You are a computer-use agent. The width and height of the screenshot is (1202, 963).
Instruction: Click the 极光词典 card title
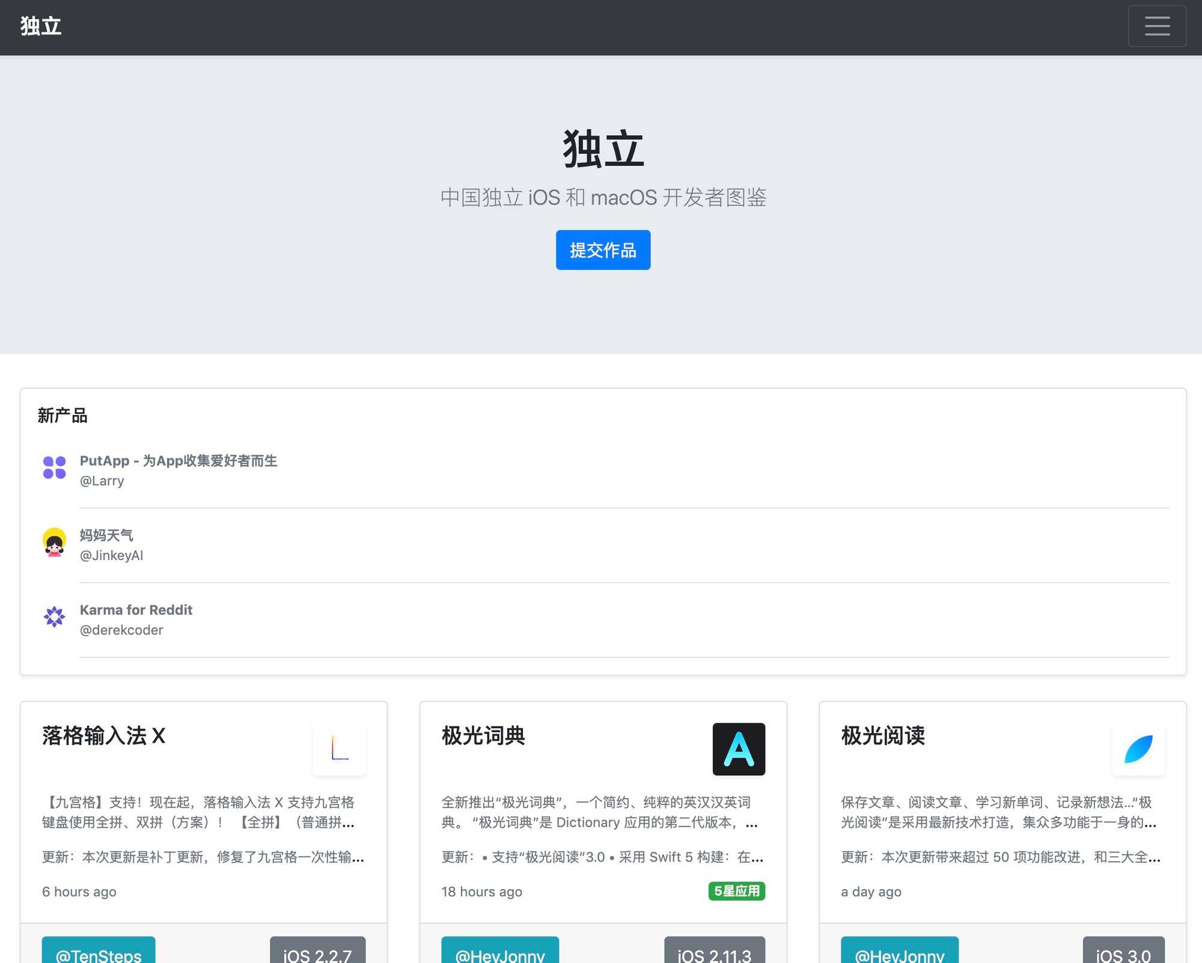483,735
